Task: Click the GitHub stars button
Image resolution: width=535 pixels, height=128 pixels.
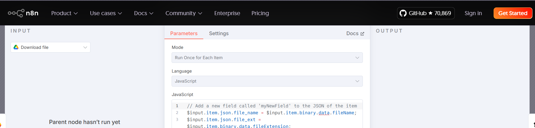Action: (x=425, y=13)
